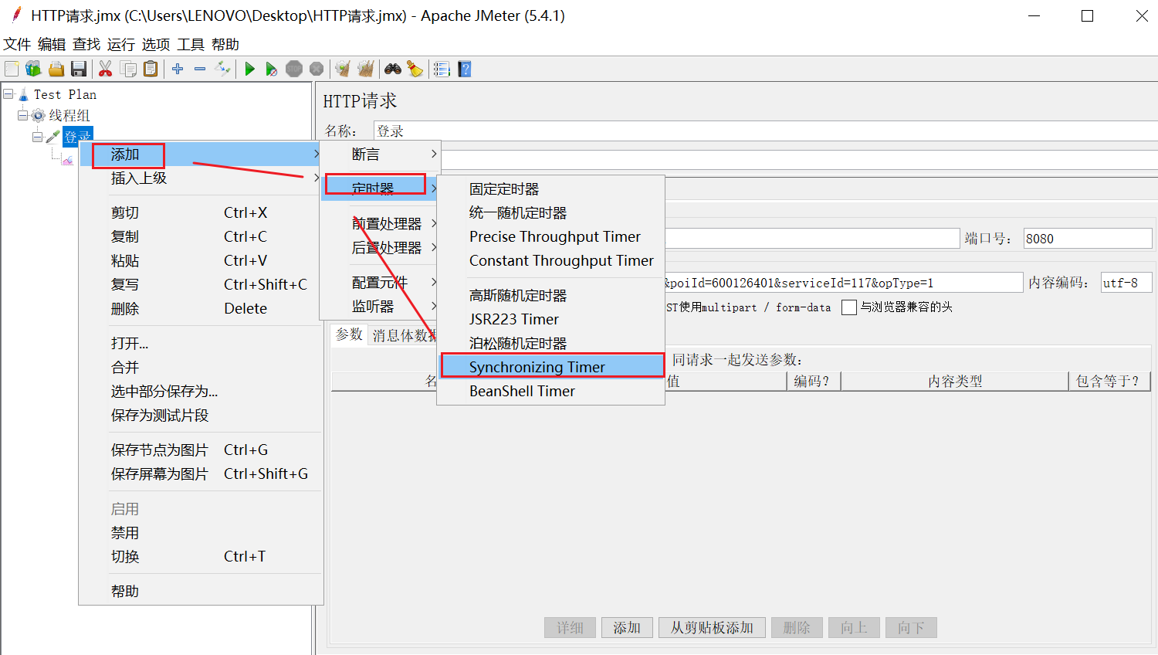
Task: Click the Clear single broom icon
Action: coord(344,69)
